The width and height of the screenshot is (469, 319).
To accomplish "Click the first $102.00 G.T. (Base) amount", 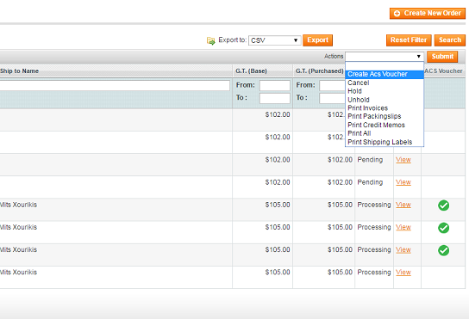I will (x=278, y=114).
